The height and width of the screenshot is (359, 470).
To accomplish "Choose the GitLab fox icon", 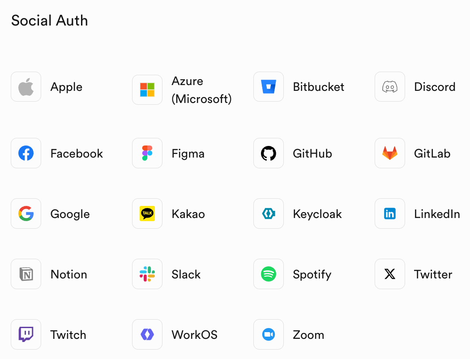I will click(x=390, y=153).
